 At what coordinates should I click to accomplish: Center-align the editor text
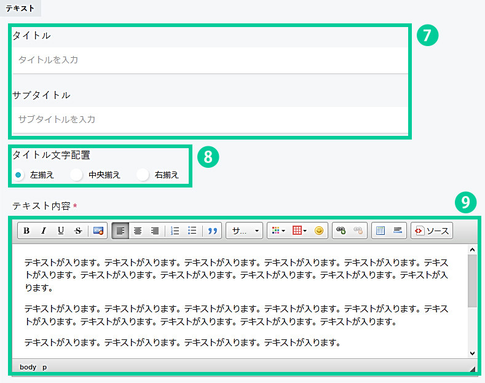pos(138,231)
